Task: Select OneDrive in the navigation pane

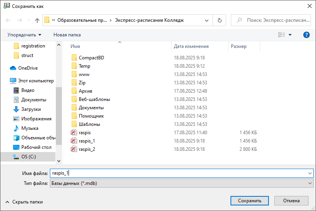Action: click(x=28, y=68)
